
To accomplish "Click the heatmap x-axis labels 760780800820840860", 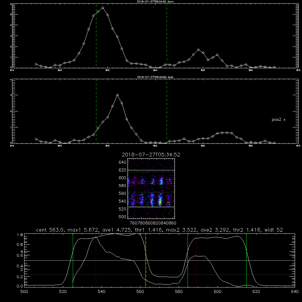I will click(x=153, y=223).
